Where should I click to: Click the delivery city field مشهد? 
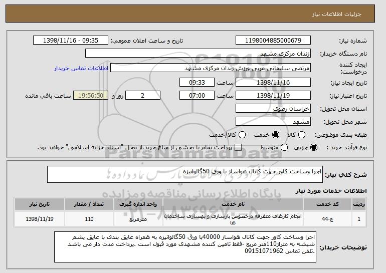pyautogui.click(x=273, y=122)
